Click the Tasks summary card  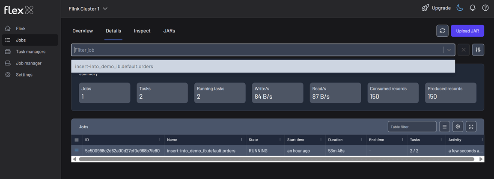[x=162, y=93]
